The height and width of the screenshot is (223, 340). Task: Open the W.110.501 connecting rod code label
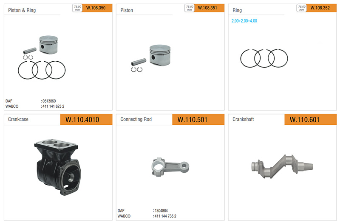coord(198,120)
